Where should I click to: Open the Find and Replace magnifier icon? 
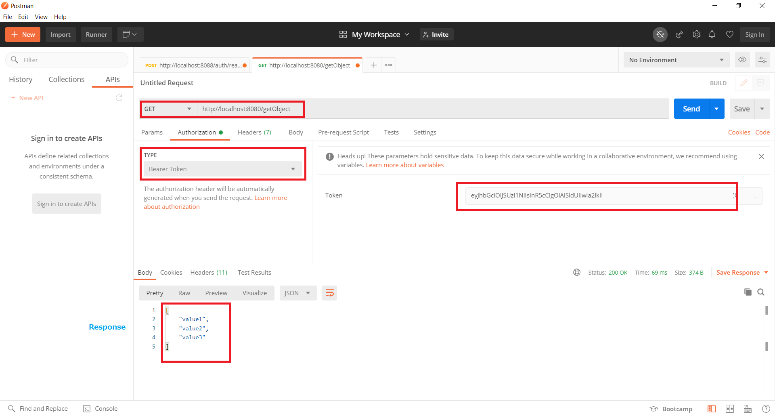point(12,409)
